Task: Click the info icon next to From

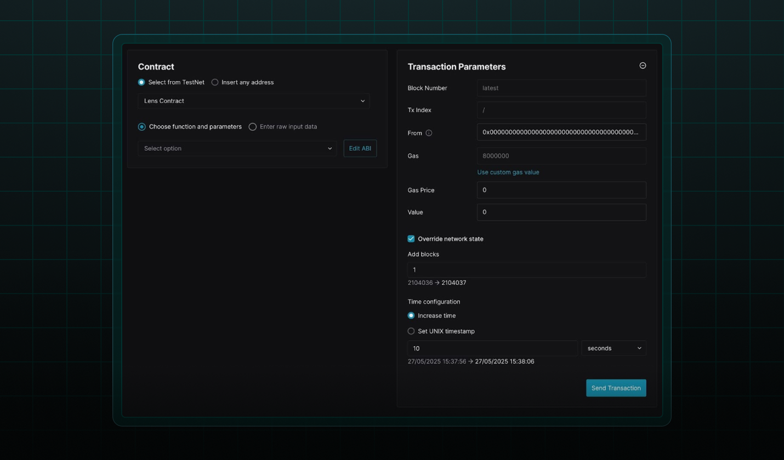Action: [429, 133]
